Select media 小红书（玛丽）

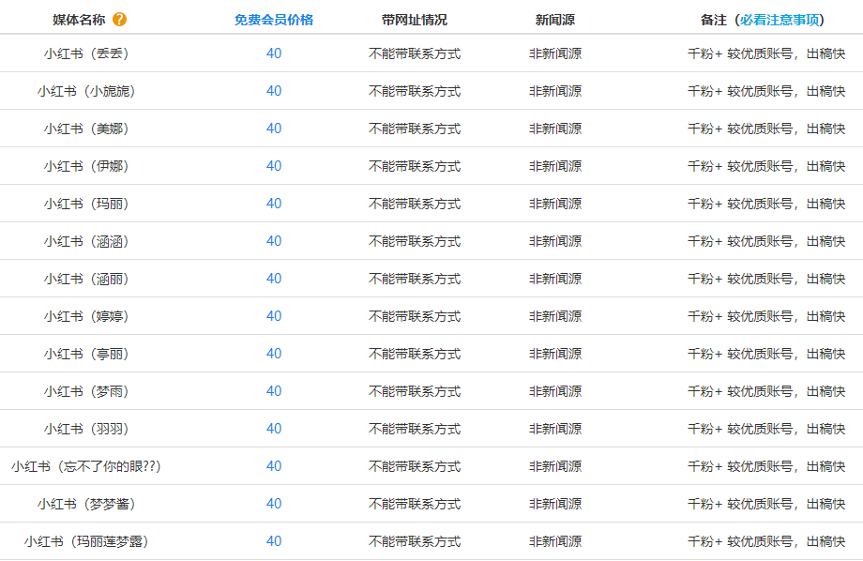click(86, 204)
